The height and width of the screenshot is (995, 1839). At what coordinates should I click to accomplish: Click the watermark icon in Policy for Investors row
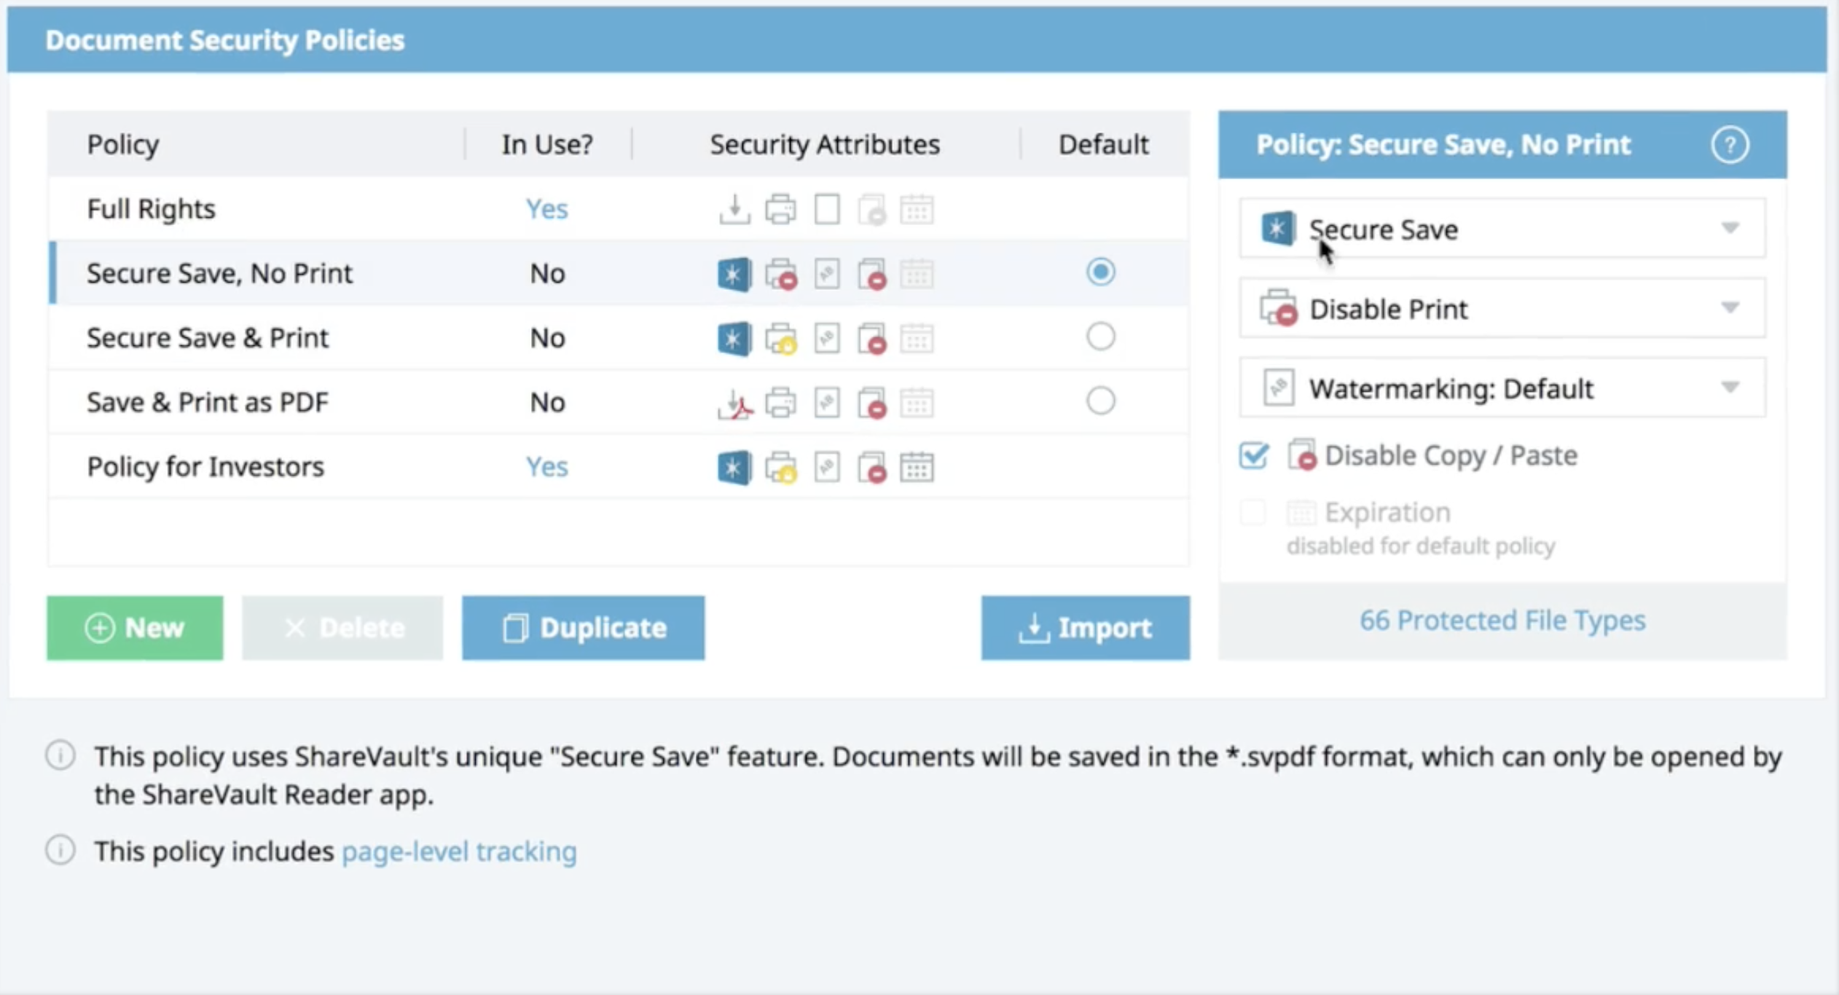click(827, 467)
